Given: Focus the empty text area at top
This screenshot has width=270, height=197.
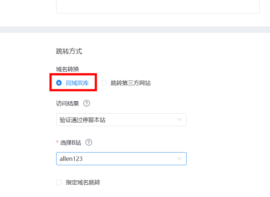Looking at the screenshot, I should tap(158, 7).
